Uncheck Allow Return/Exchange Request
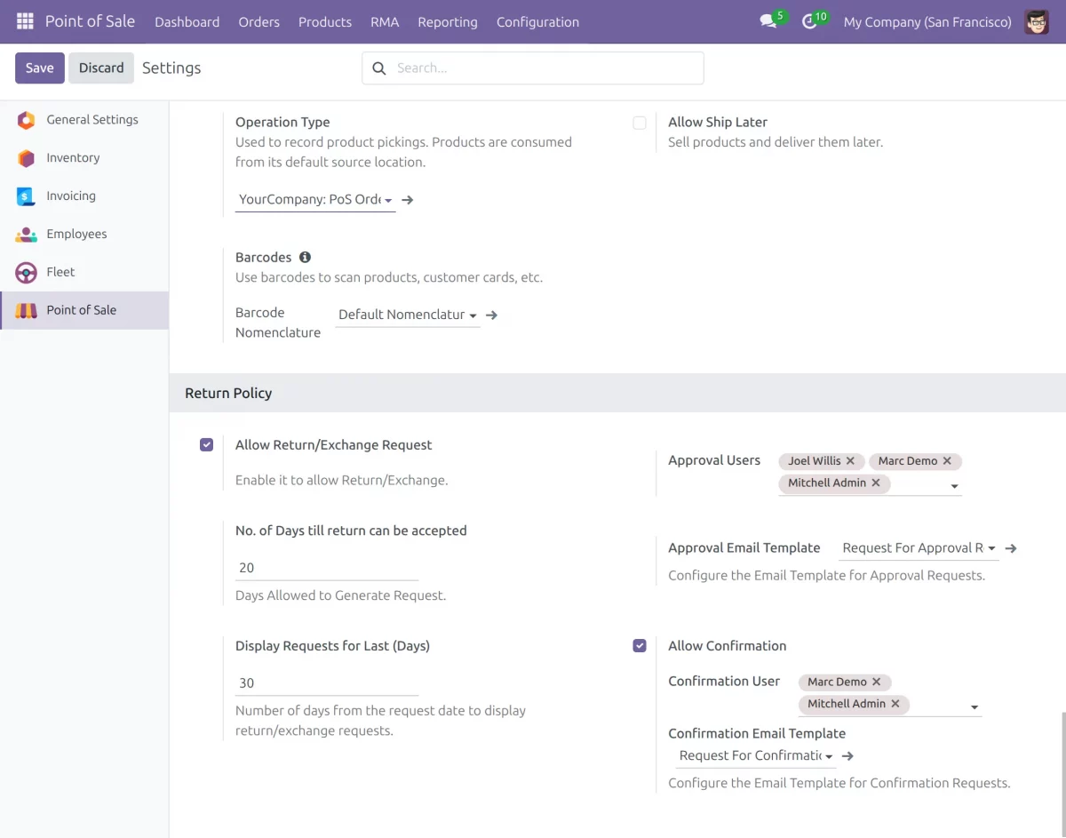Screen dimensions: 1066x838 (207, 445)
